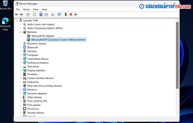Click the Firmware chip icon

24,74
